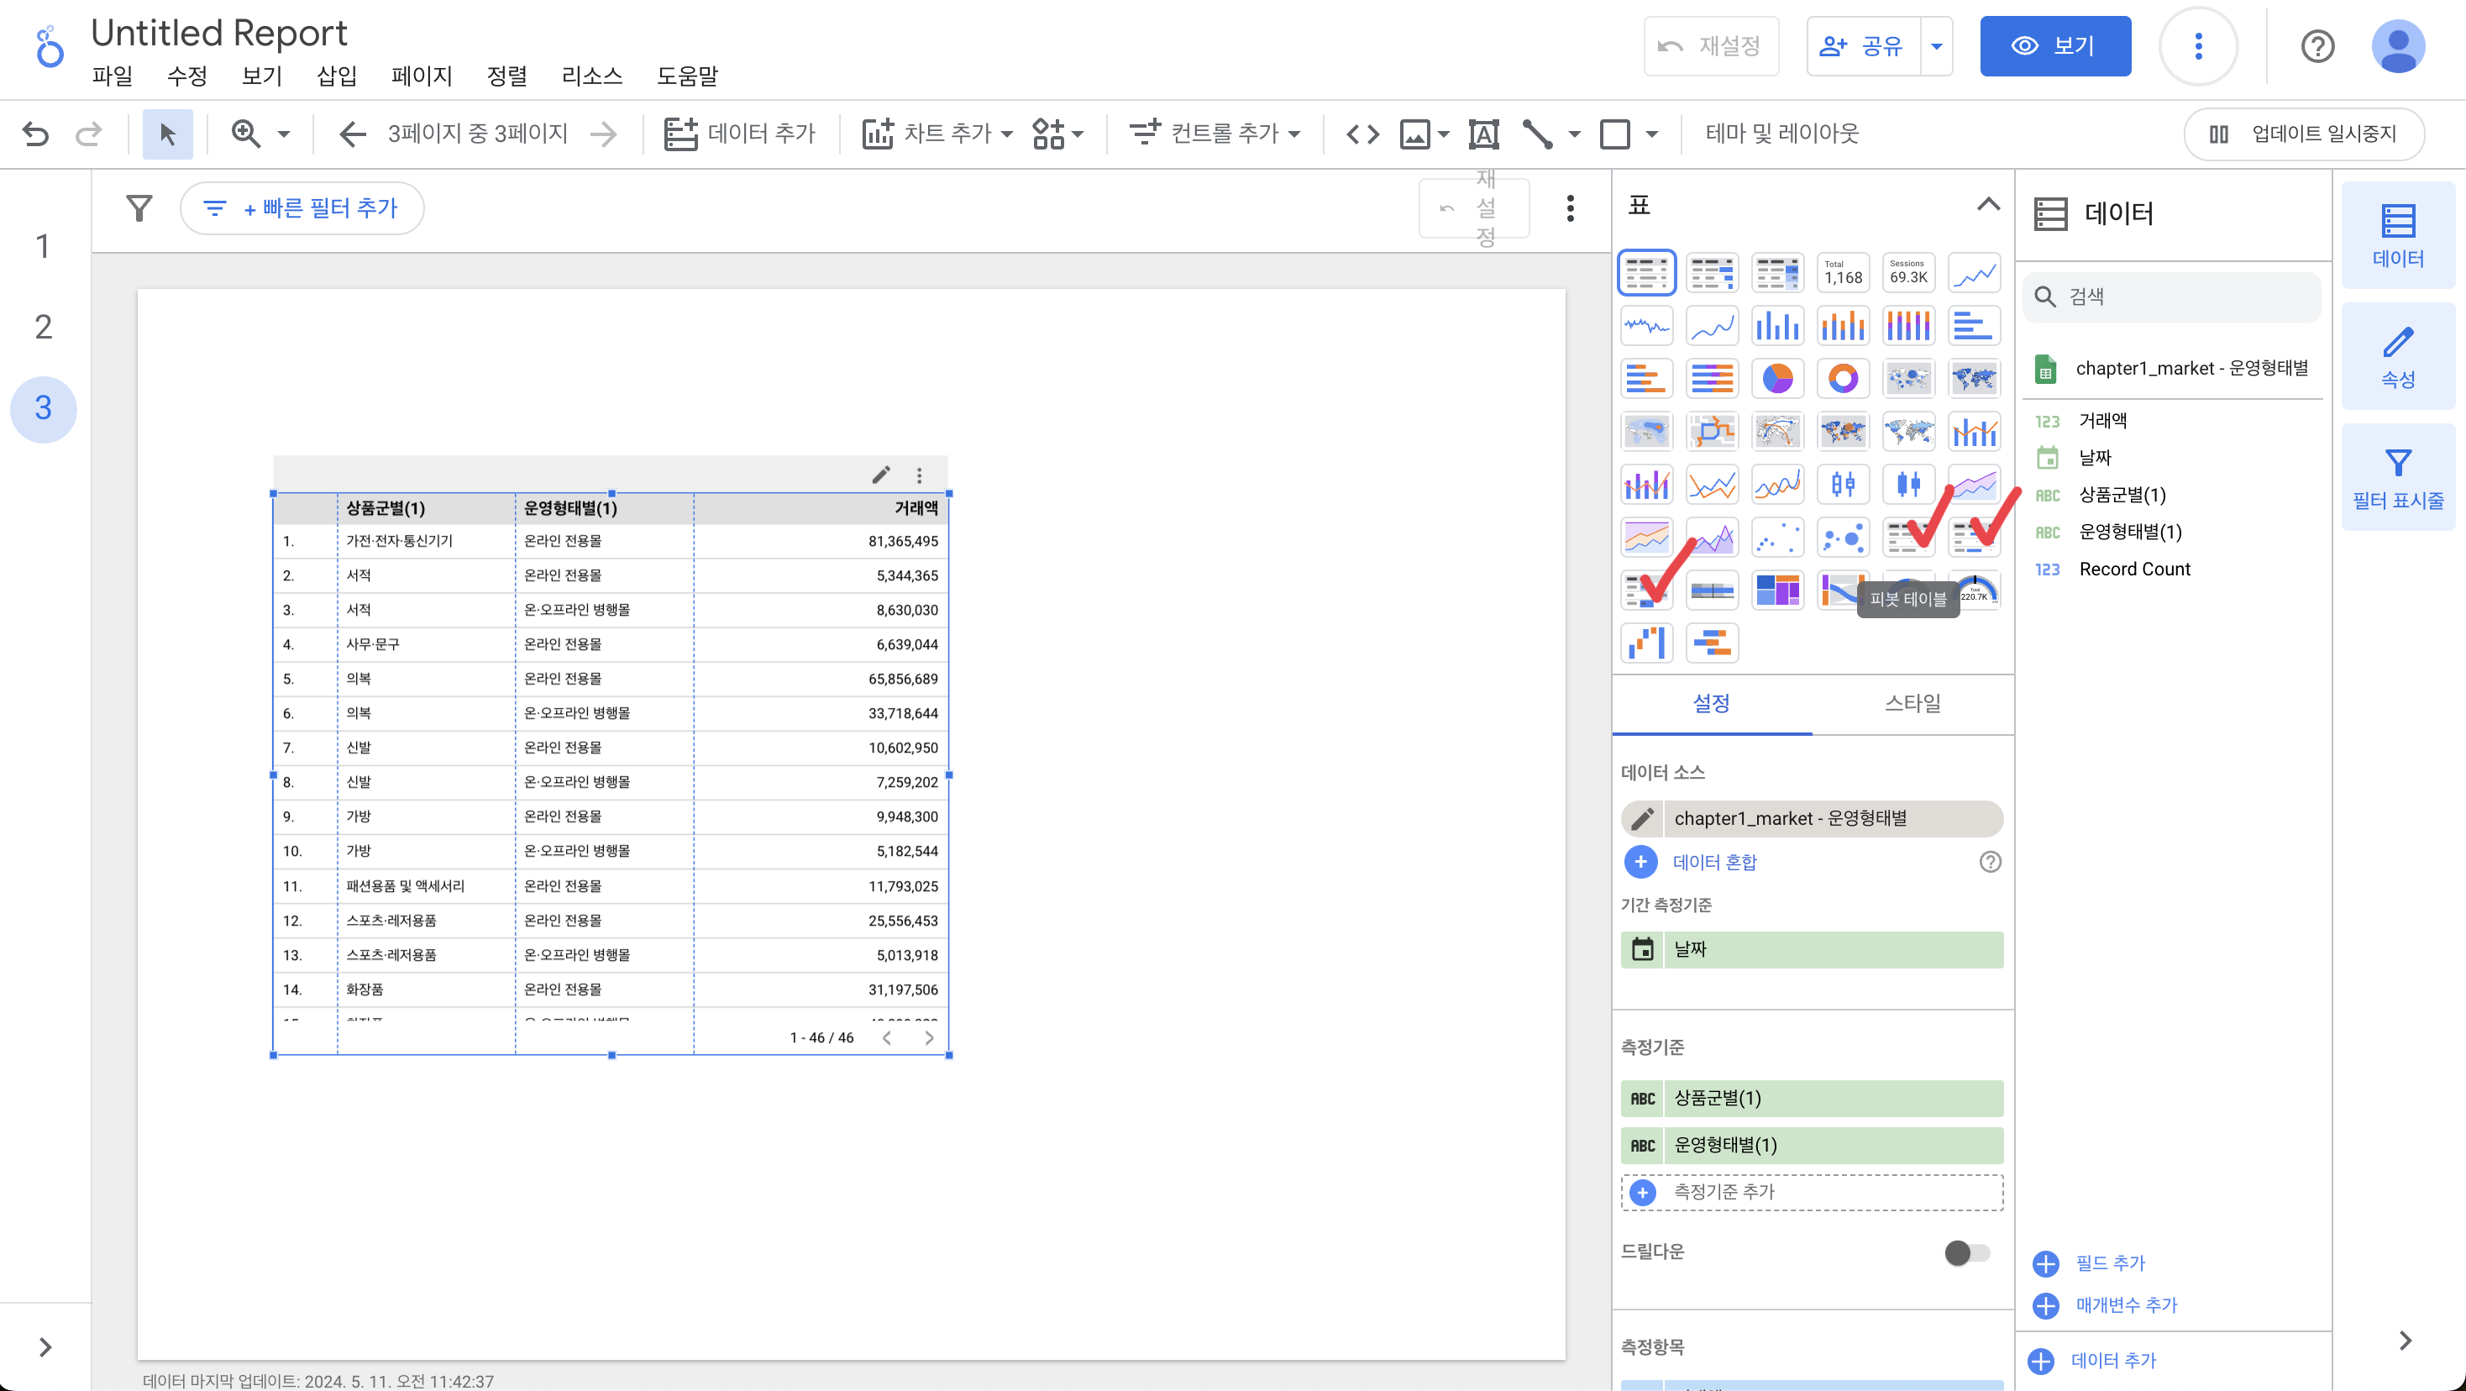Click the table edit pencil icon
The image size is (2466, 1391).
881,475
